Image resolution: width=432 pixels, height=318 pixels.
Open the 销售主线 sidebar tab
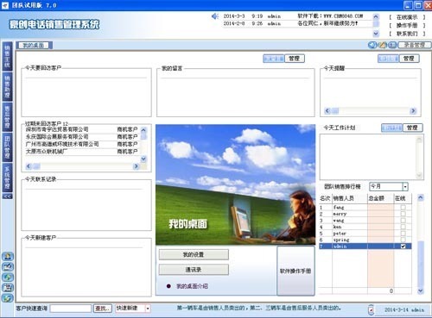pos(7,56)
